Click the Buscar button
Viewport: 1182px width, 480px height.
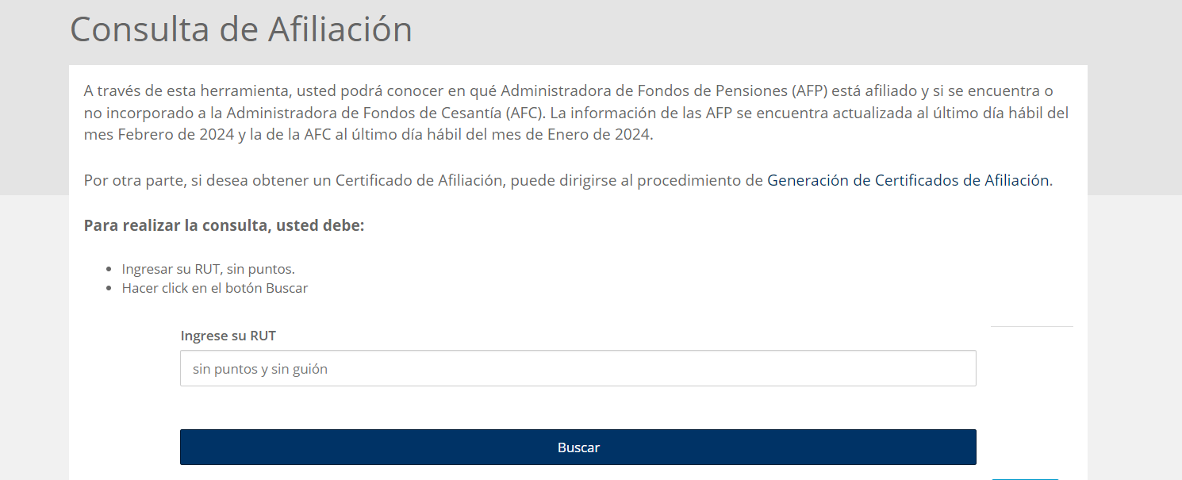pyautogui.click(x=578, y=447)
